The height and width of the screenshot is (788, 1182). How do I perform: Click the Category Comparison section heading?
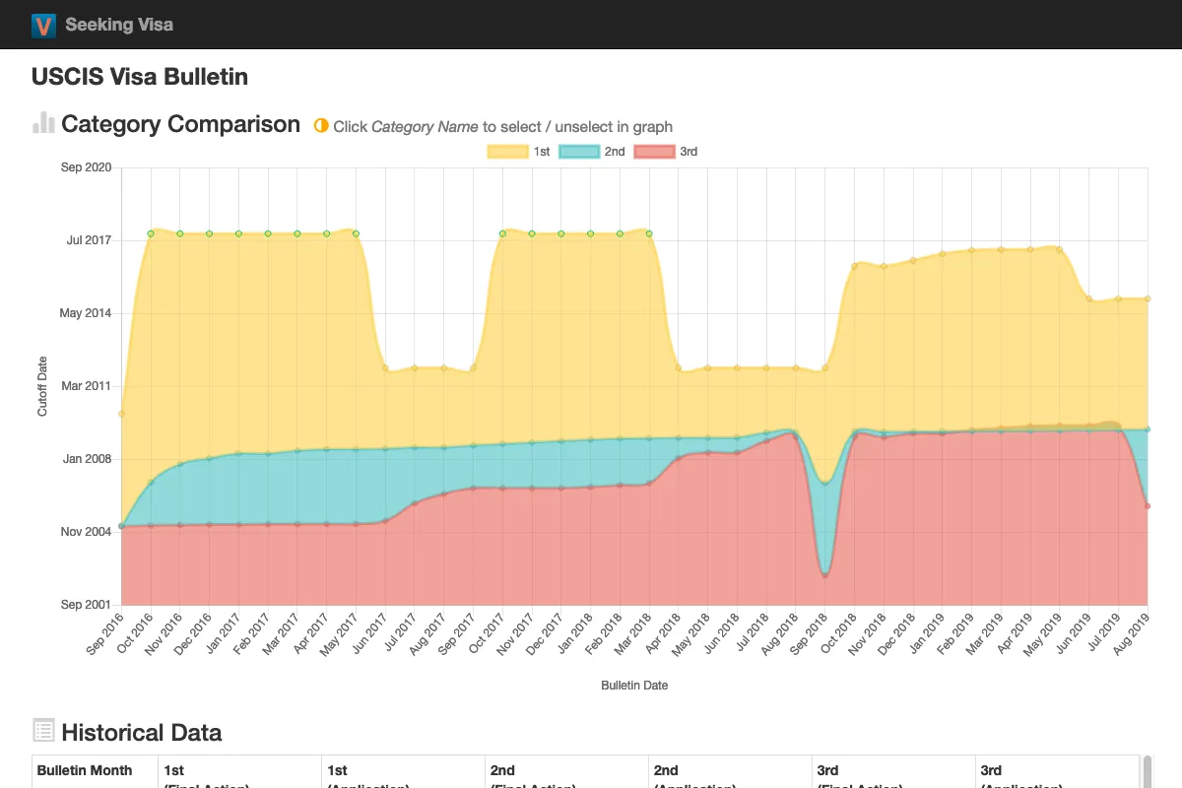click(180, 124)
